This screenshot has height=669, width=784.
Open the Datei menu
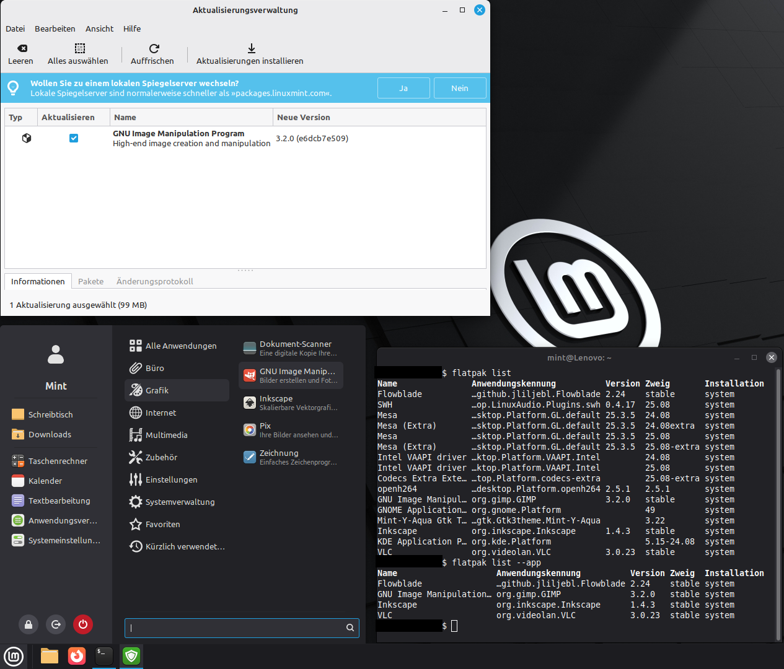tap(15, 28)
